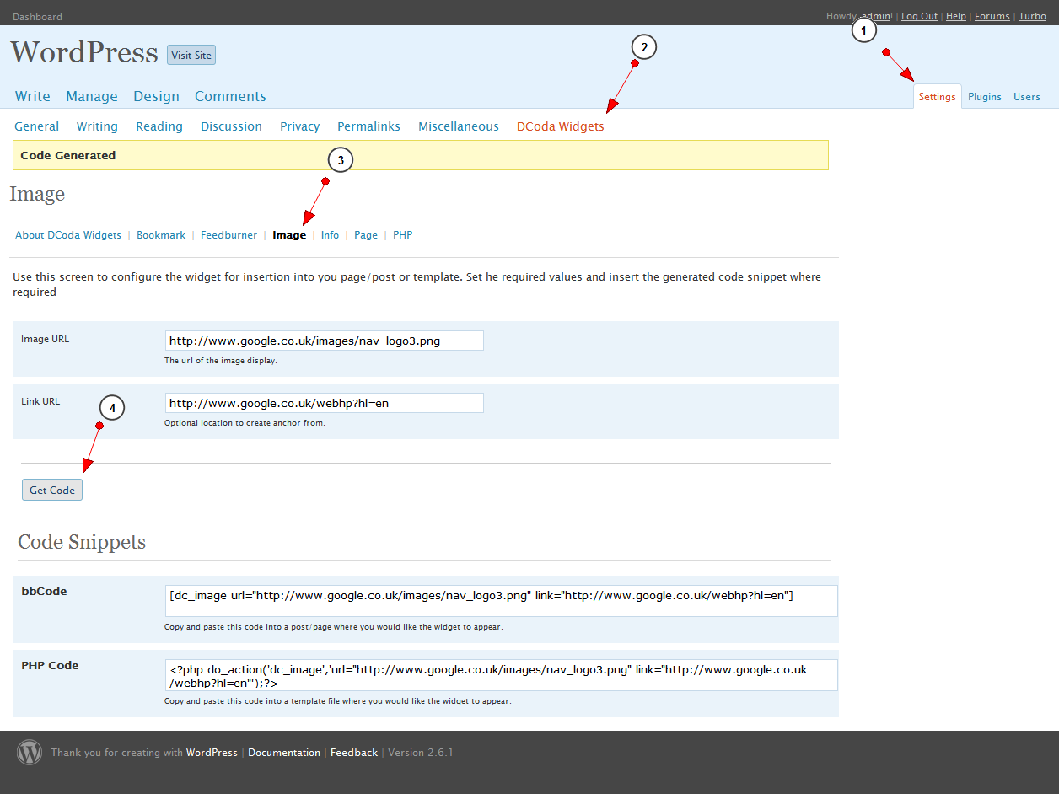Open Writing settings submenu
Screen dimensions: 1059x794
(x=97, y=126)
